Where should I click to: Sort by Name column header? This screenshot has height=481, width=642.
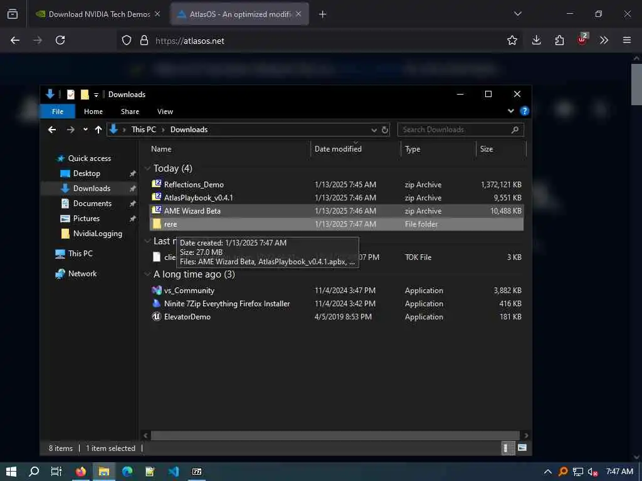coord(229,149)
